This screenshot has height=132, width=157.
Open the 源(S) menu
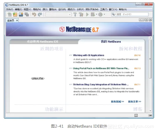(45, 9)
